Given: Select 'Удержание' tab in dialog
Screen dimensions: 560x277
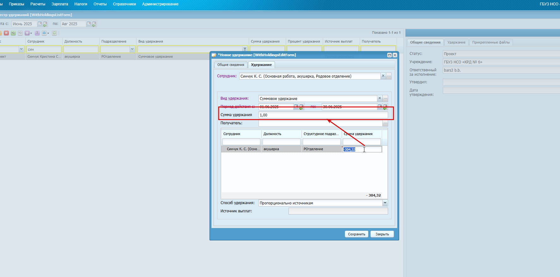Looking at the screenshot, I should [261, 65].
